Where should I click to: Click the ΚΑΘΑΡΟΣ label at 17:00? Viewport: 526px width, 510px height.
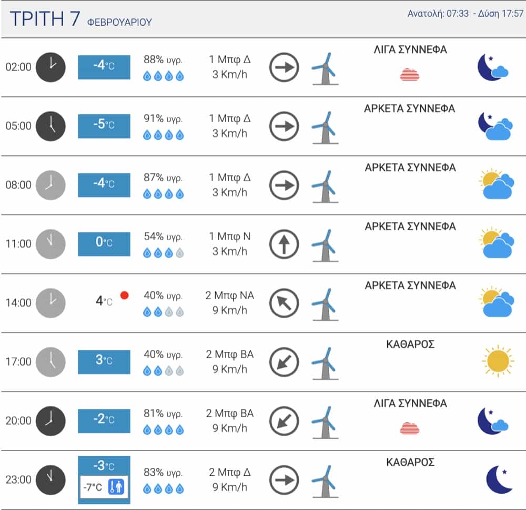coord(410,345)
